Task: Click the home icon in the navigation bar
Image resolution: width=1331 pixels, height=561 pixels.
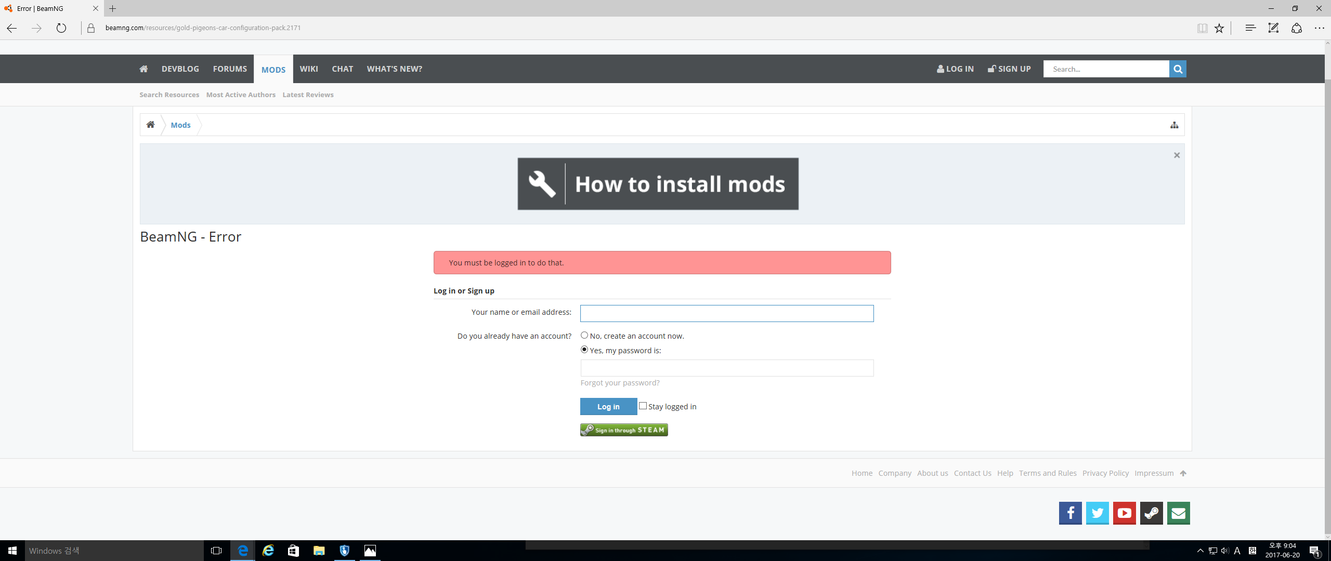Action: (x=143, y=69)
